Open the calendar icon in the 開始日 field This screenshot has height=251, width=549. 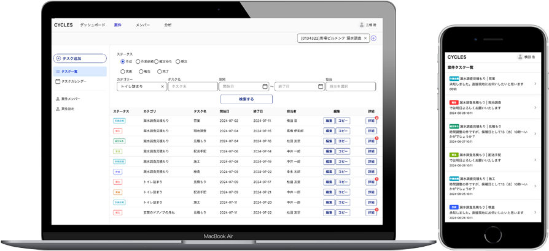coord(265,86)
